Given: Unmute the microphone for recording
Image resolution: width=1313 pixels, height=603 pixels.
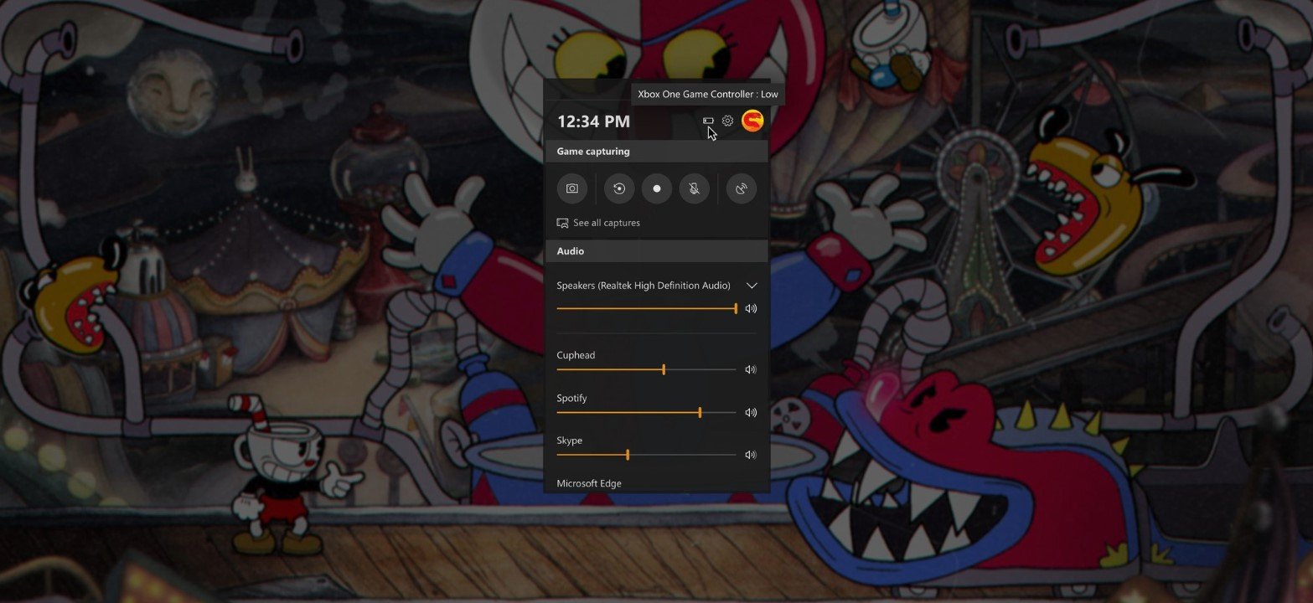Looking at the screenshot, I should coord(694,188).
